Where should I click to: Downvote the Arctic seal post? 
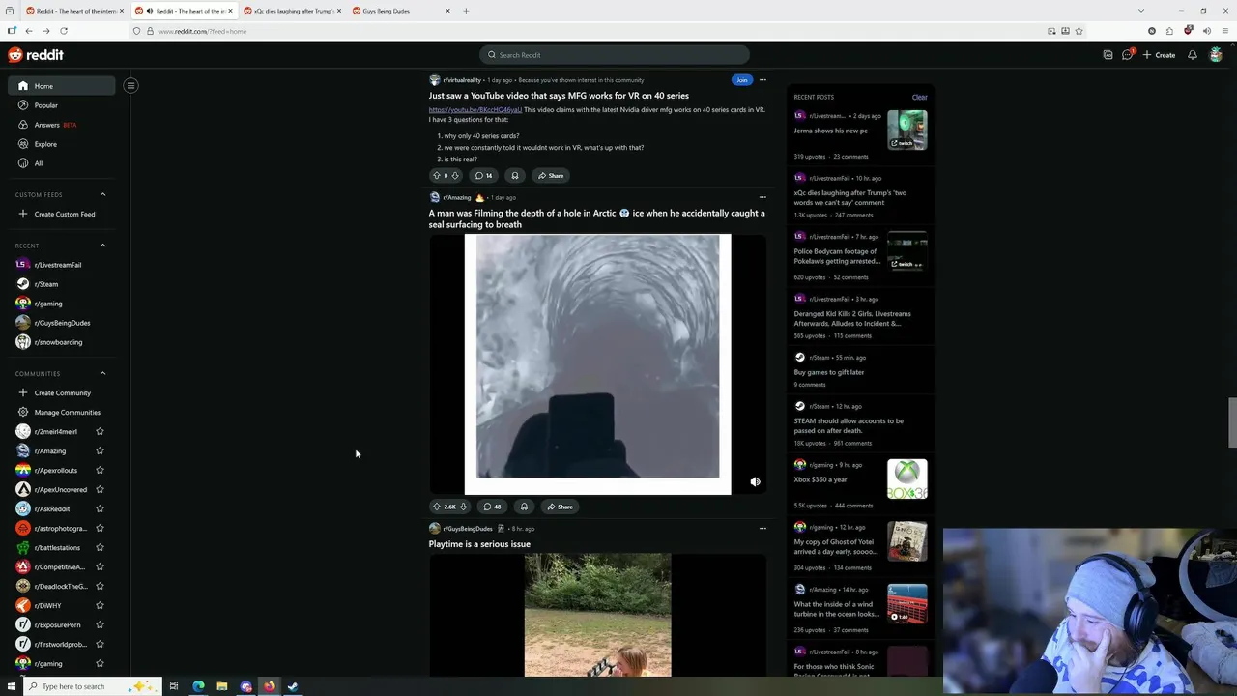pyautogui.click(x=464, y=507)
